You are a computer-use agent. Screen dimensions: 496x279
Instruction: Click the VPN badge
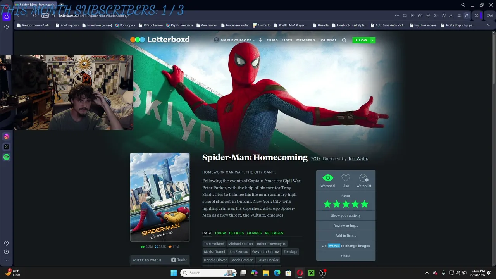click(x=45, y=15)
